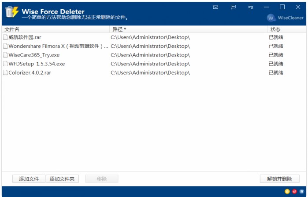Click the Wise Force Deleter trash can logo
Viewport: 308px width, 197px height.
click(12, 12)
